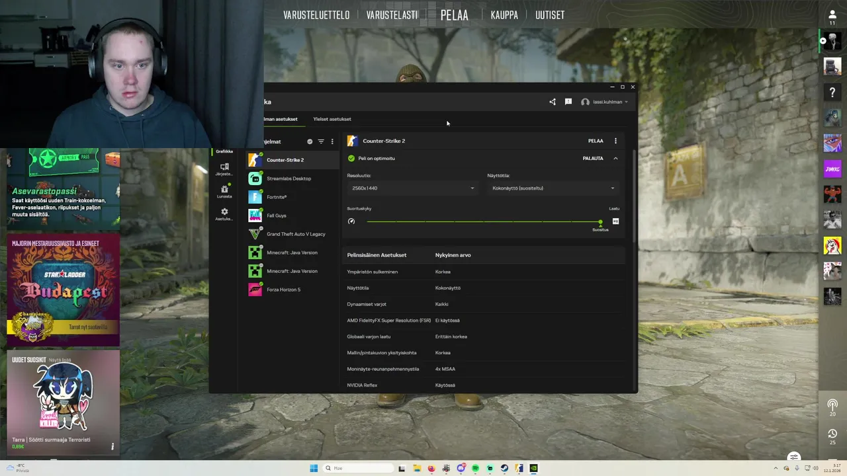Click PELAA button for Counter-Strike 2

click(596, 141)
